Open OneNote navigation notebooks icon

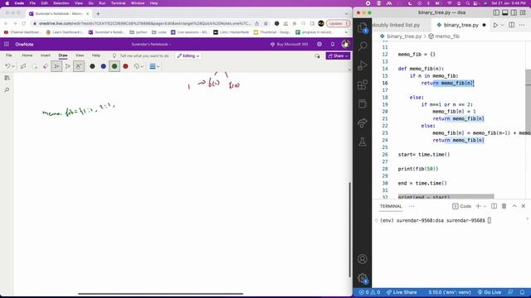pos(7,78)
